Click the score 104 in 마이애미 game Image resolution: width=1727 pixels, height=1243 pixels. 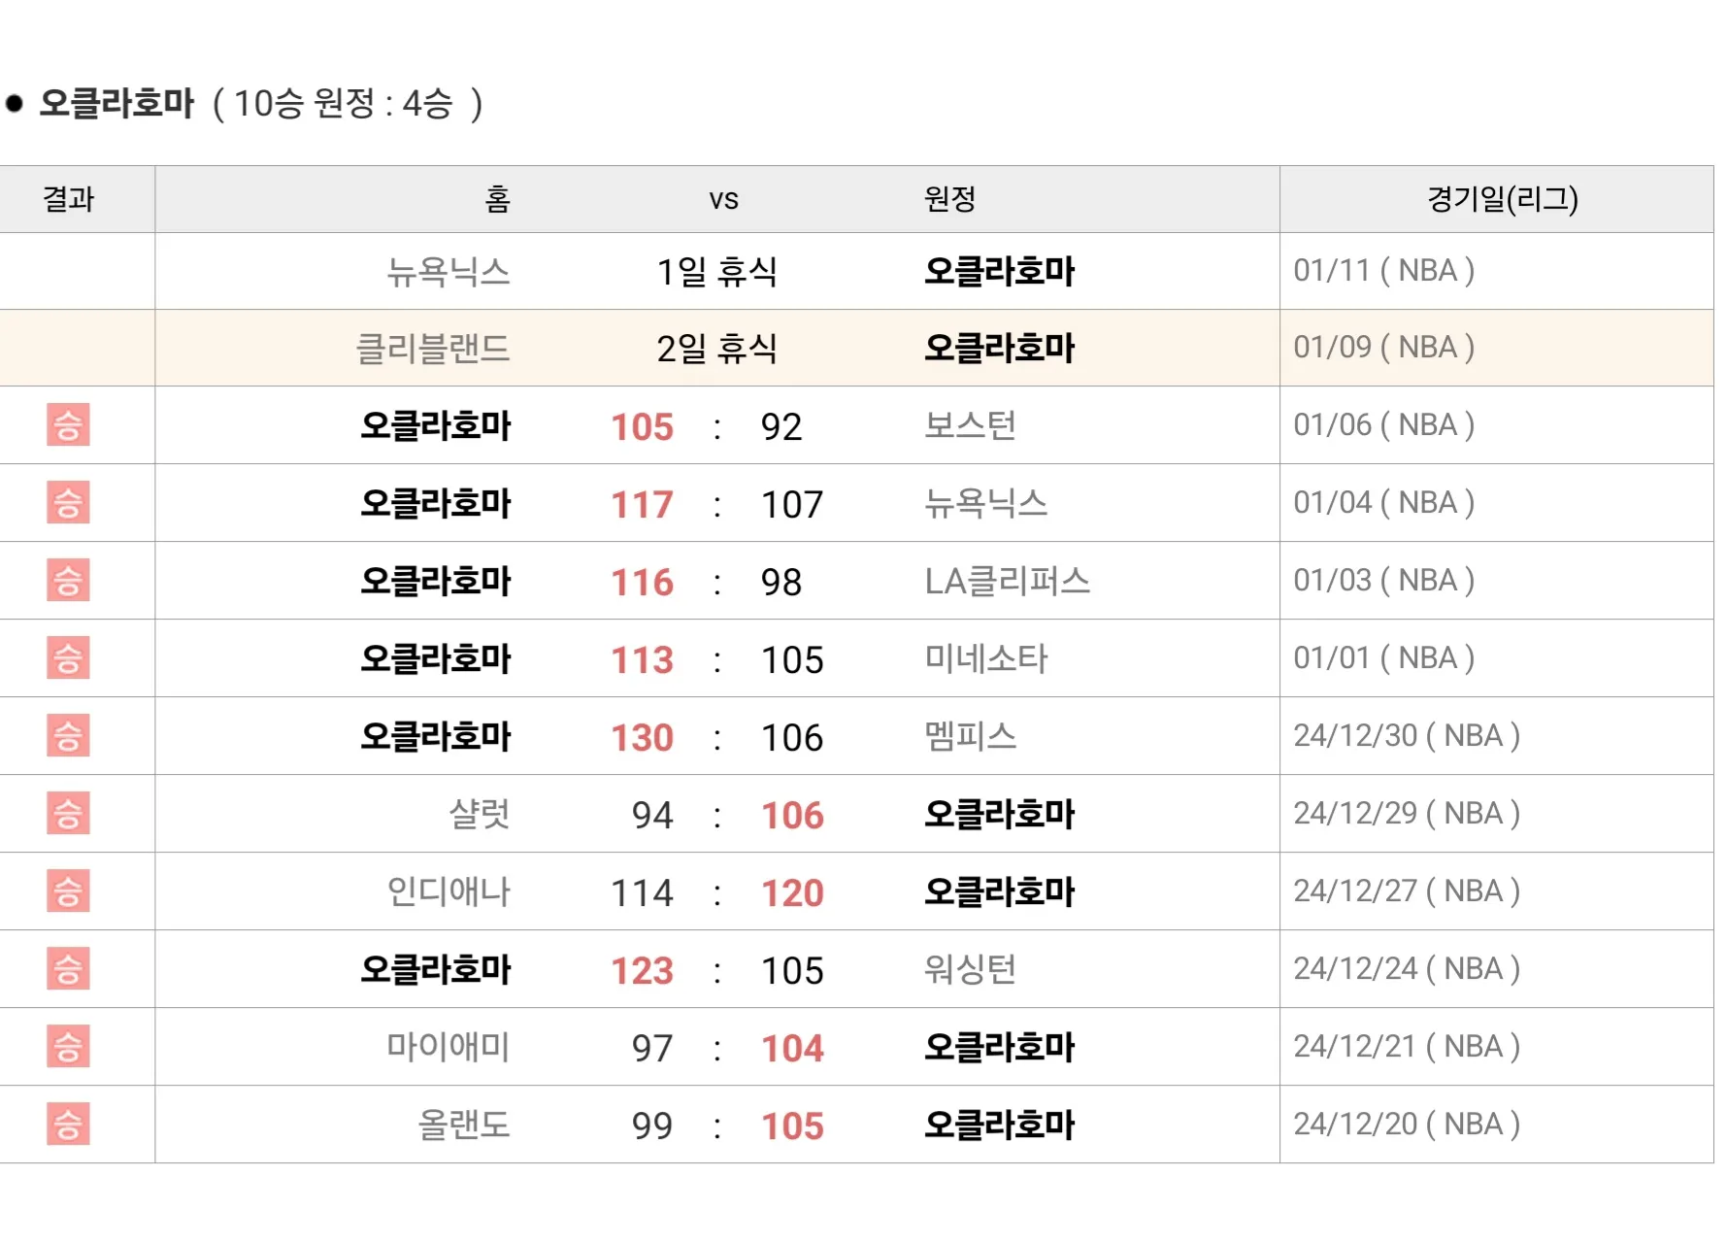(x=792, y=1049)
